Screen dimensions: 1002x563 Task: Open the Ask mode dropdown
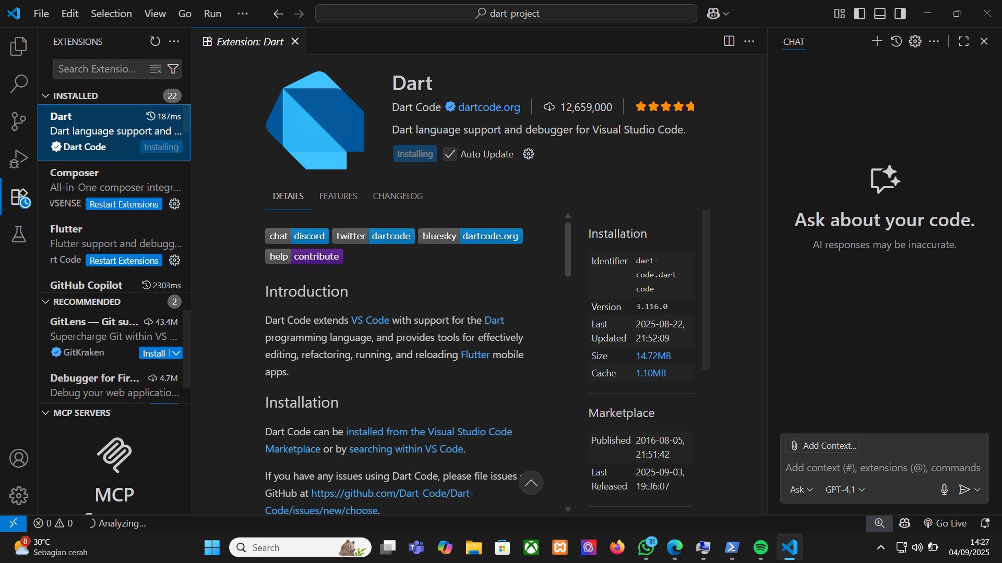click(x=800, y=489)
